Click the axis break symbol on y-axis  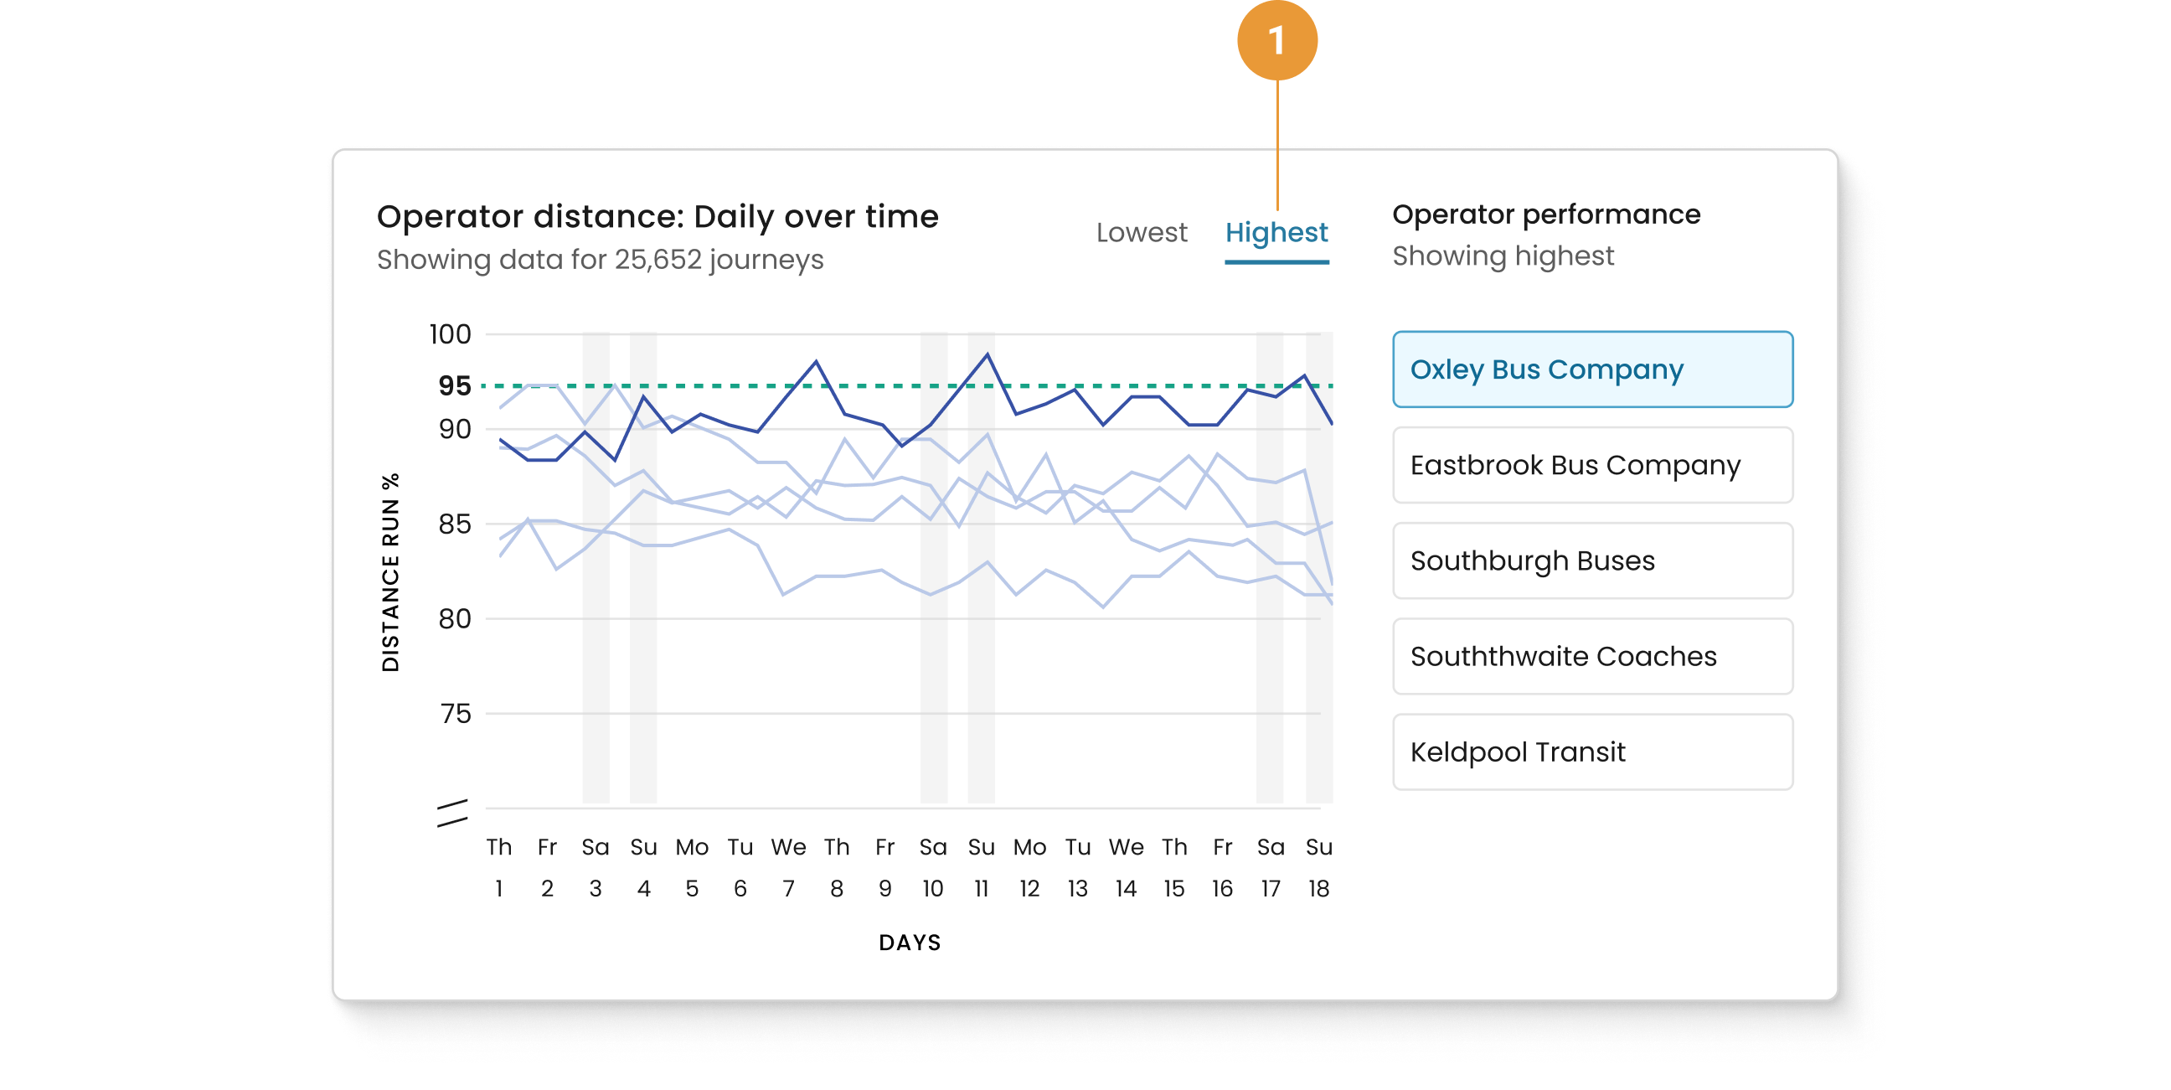coord(451,813)
